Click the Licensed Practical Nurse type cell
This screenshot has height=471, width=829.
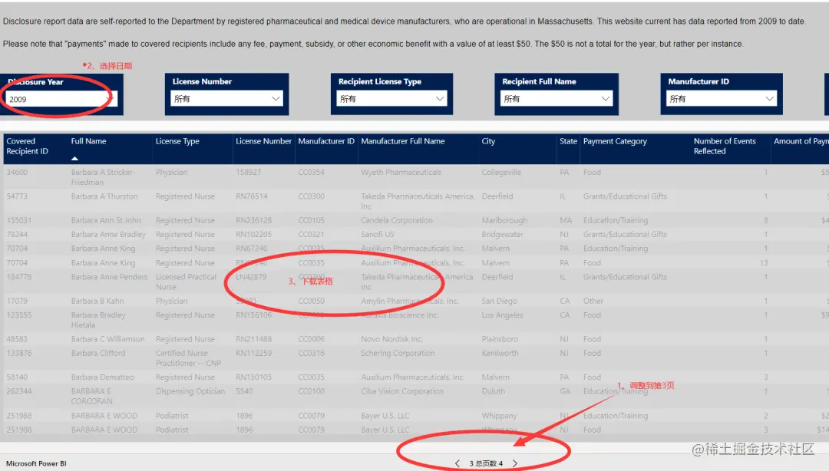[x=186, y=282]
